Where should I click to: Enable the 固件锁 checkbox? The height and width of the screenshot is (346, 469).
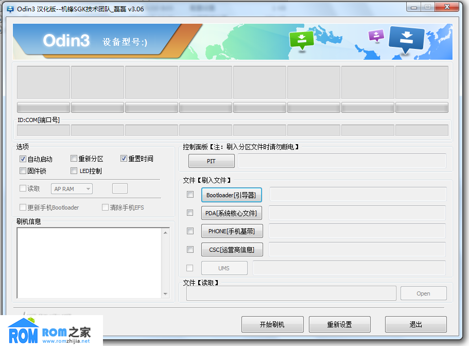tap(23, 171)
